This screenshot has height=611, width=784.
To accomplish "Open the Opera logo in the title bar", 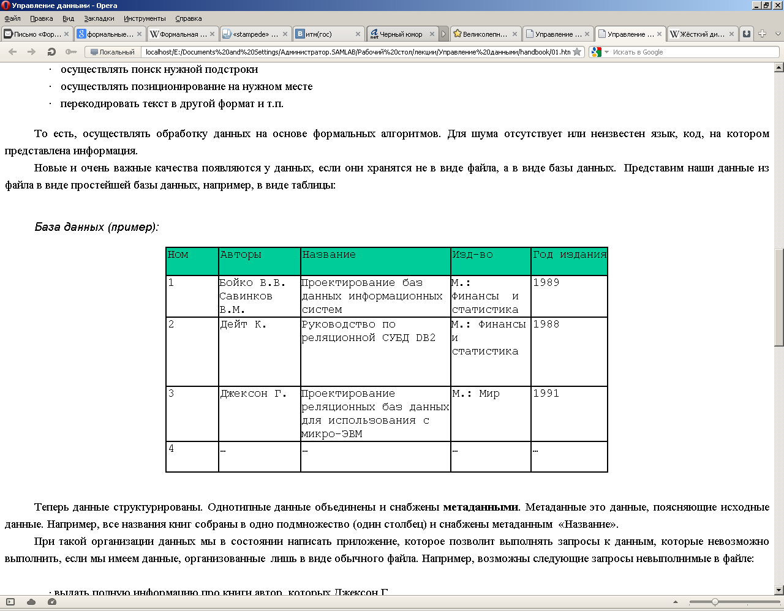I will point(6,6).
